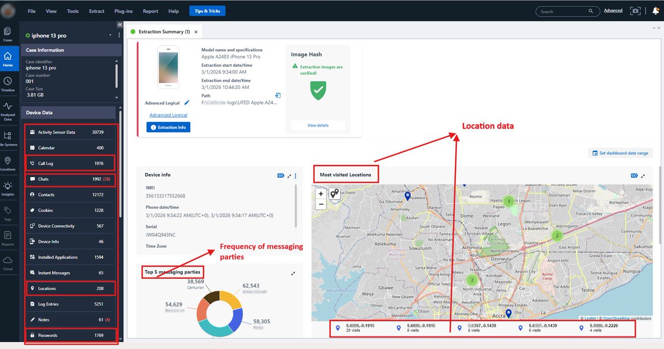This screenshot has width=664, height=349.
Task: Collapse the Top 5 messaging parties card
Action: coord(294,273)
